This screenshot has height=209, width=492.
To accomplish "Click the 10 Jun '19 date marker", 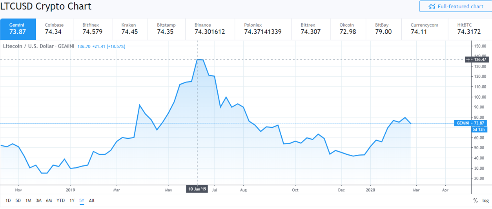I will (x=197, y=189).
